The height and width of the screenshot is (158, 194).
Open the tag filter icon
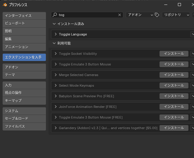[157, 15]
